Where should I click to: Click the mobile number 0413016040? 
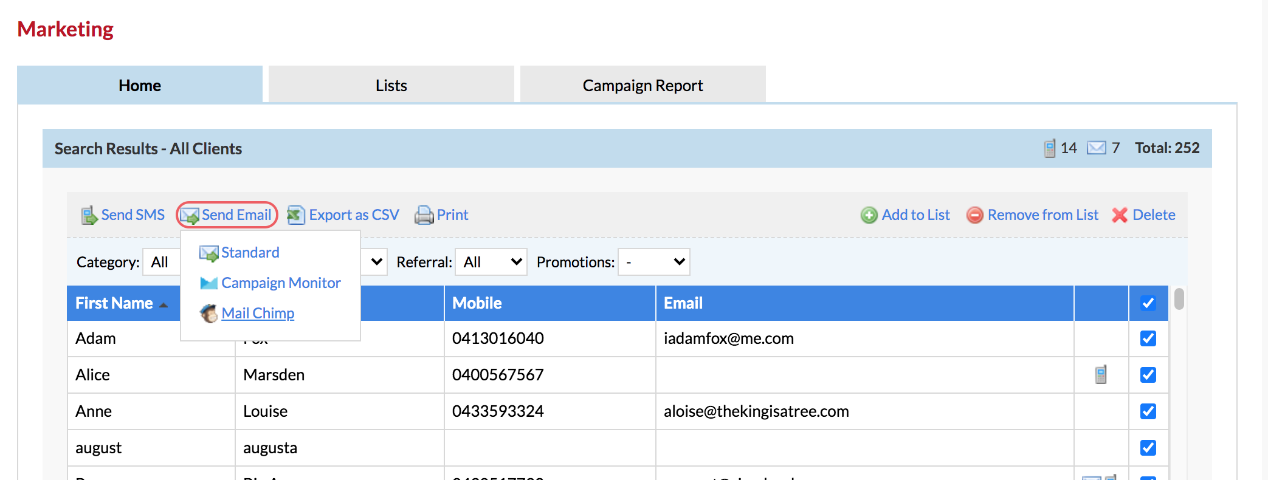point(498,338)
